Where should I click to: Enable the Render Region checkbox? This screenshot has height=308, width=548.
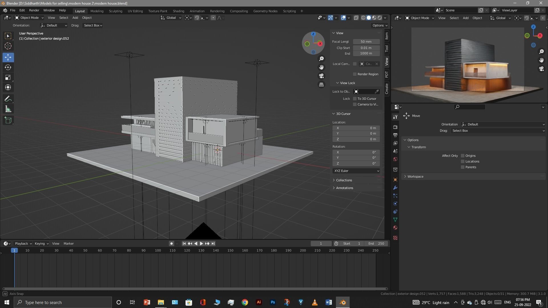[355, 74]
